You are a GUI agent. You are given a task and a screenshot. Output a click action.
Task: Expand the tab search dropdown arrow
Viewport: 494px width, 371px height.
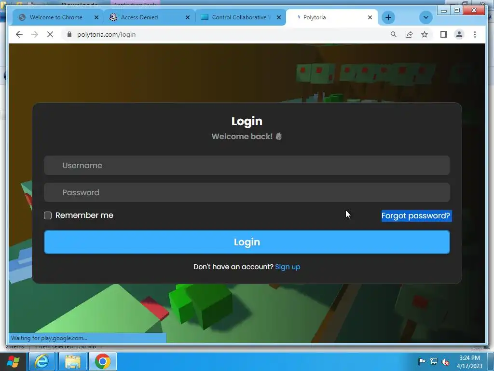(x=425, y=17)
